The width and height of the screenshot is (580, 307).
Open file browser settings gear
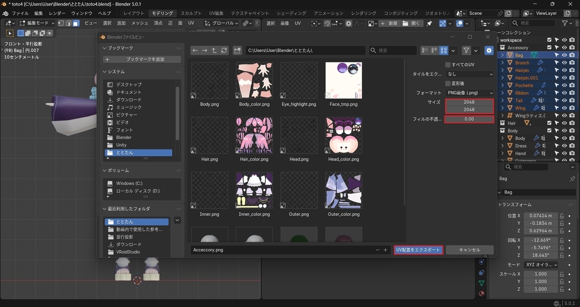tap(489, 50)
